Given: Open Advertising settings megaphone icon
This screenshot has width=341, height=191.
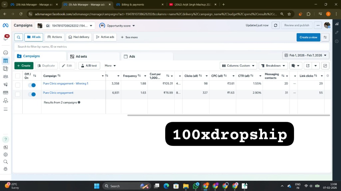Looking at the screenshot, I should click(6, 85).
